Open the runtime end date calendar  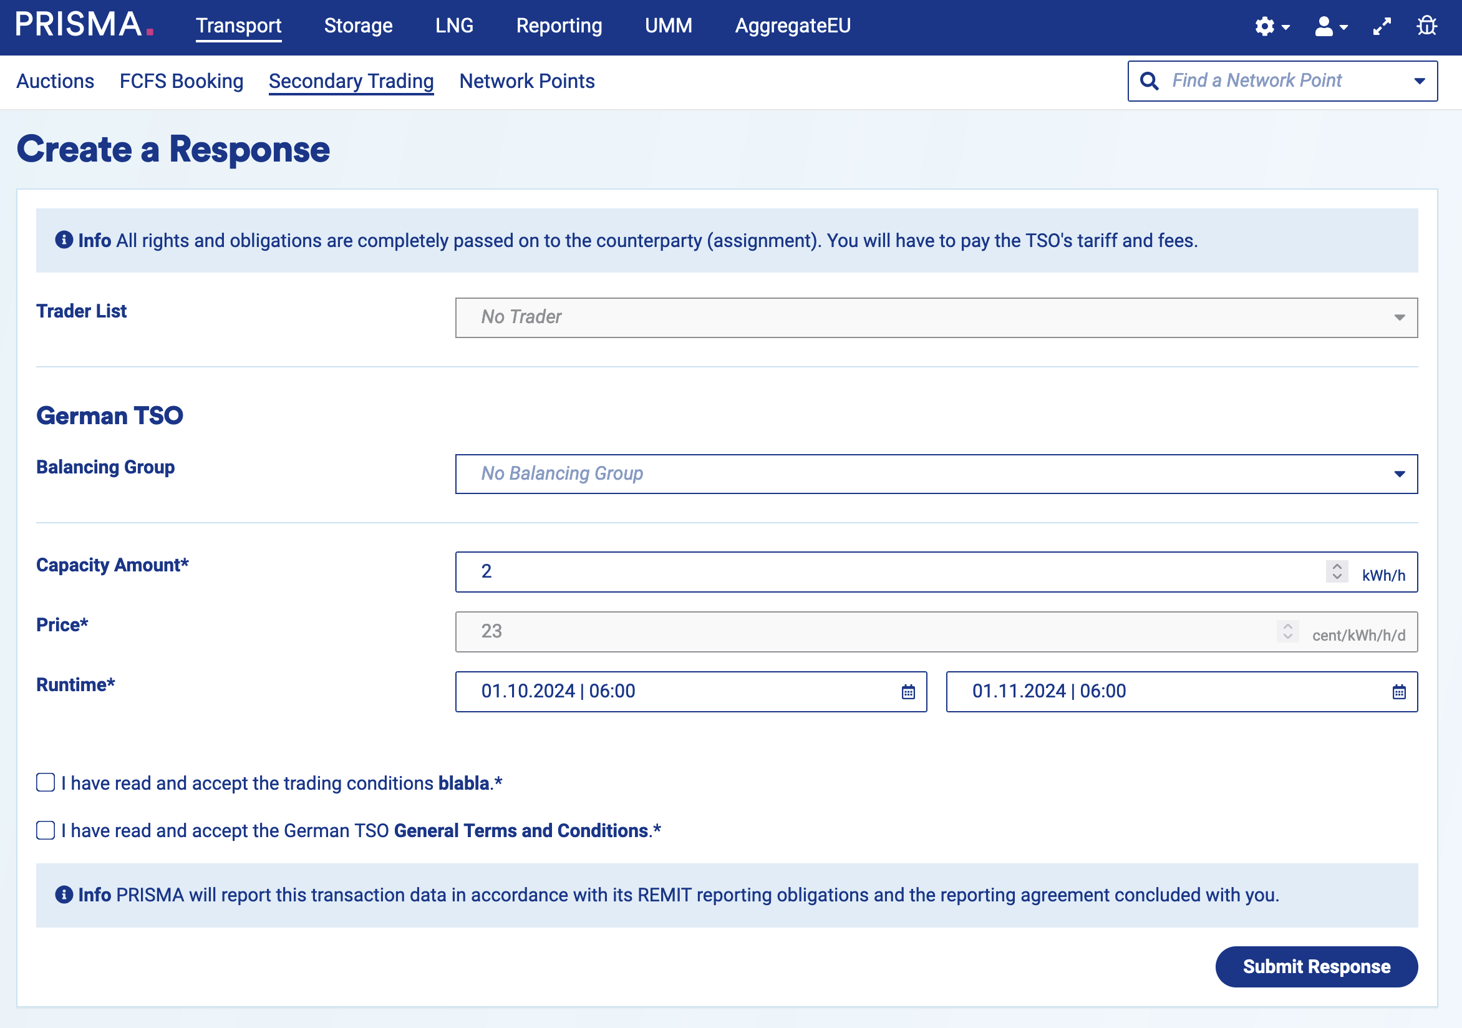[x=1398, y=692]
